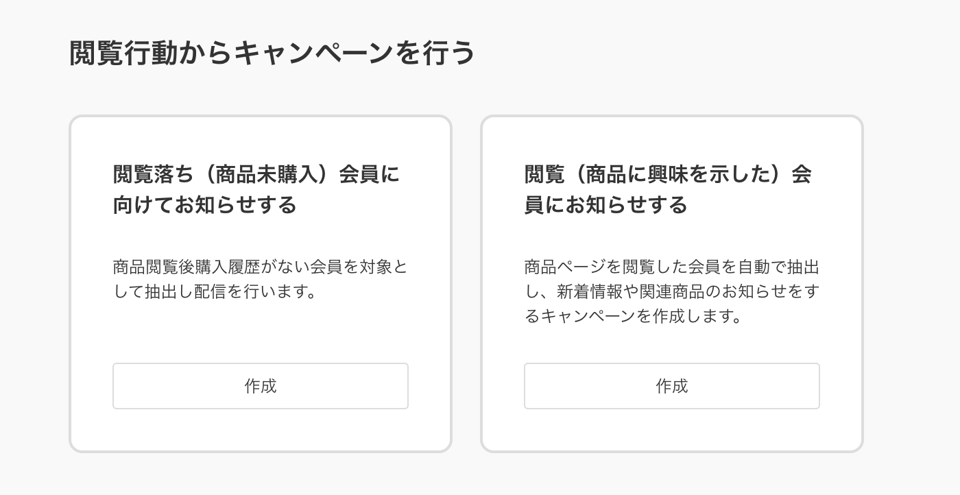Create the interested-viewer notification campaign

pos(672,386)
